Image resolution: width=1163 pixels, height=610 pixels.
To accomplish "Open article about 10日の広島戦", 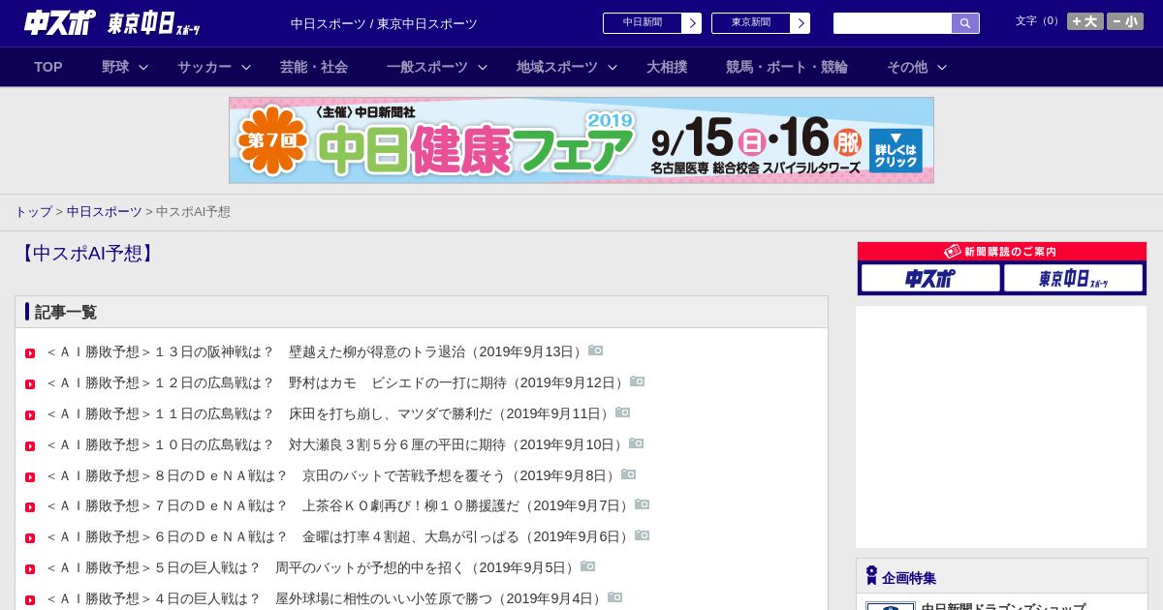I will point(336,444).
